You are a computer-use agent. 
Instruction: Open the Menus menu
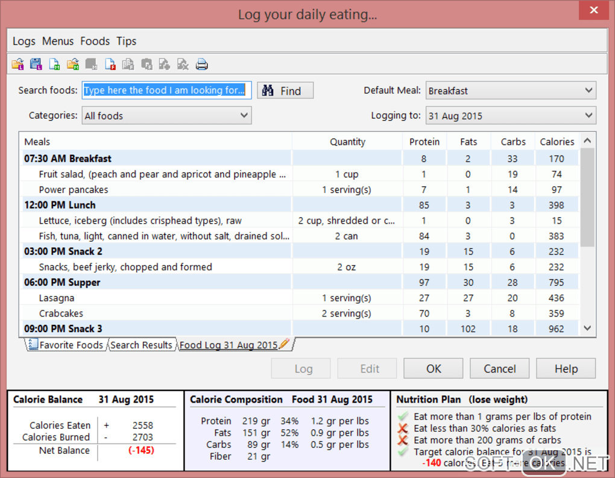click(58, 41)
